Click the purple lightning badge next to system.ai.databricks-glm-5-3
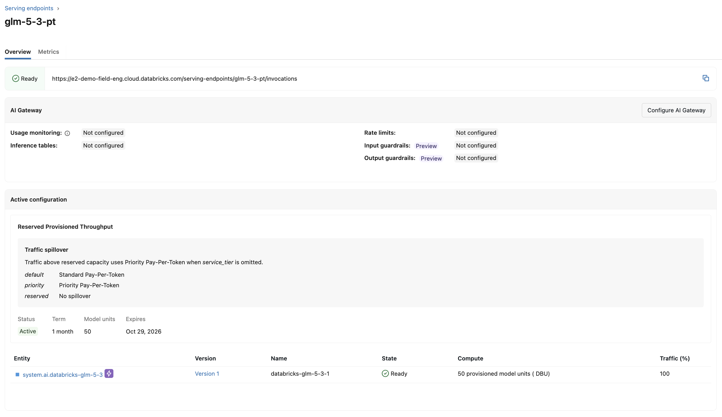This screenshot has height=417, width=722. pyautogui.click(x=109, y=373)
